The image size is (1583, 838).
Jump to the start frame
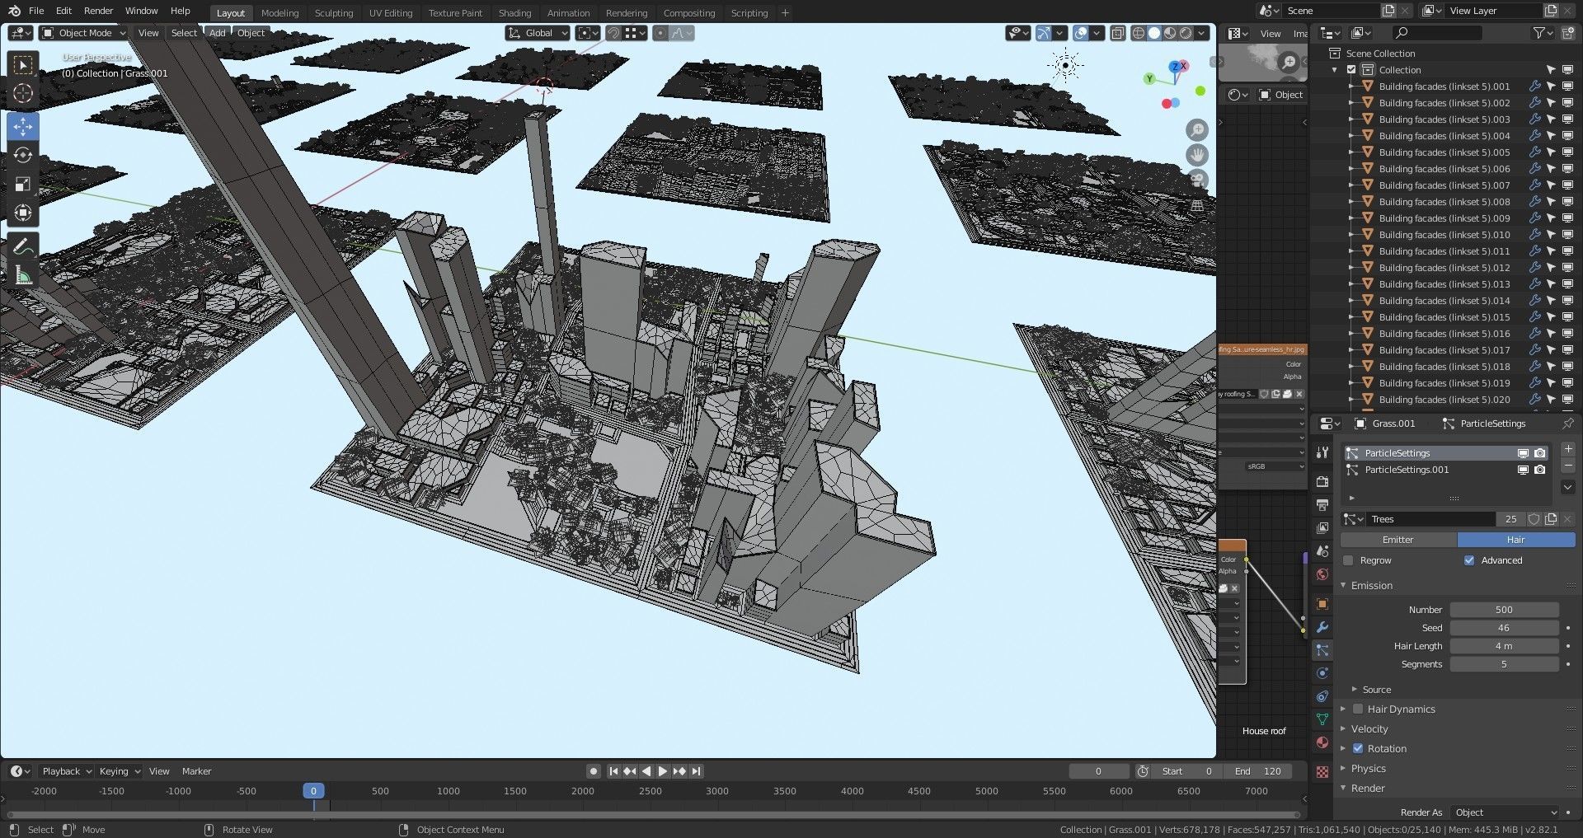click(x=613, y=771)
